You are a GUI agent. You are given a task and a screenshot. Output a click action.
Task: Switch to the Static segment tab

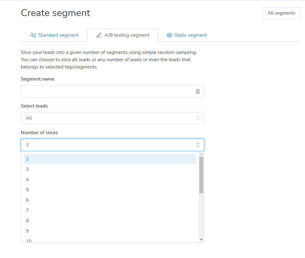(187, 35)
